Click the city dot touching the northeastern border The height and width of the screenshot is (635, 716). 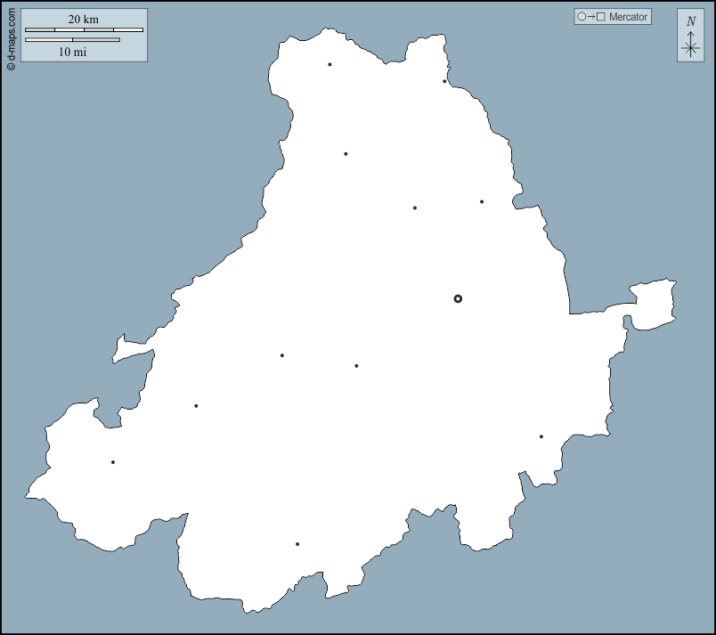pos(444,81)
